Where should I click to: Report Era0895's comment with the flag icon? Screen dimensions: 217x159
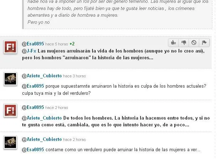click(204, 43)
